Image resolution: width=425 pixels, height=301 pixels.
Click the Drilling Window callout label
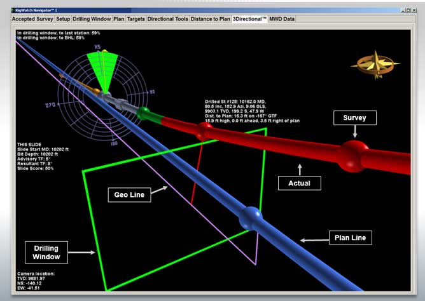click(x=48, y=252)
